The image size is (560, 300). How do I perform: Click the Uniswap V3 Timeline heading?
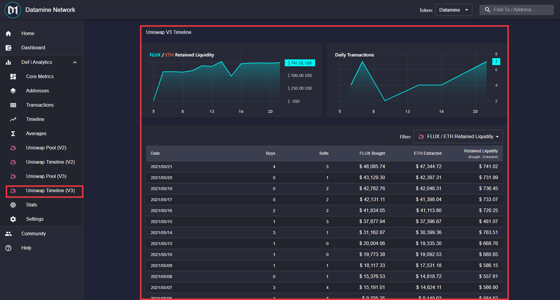[169, 32]
